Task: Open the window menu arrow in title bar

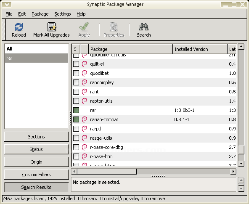Action: [x=7, y=4]
